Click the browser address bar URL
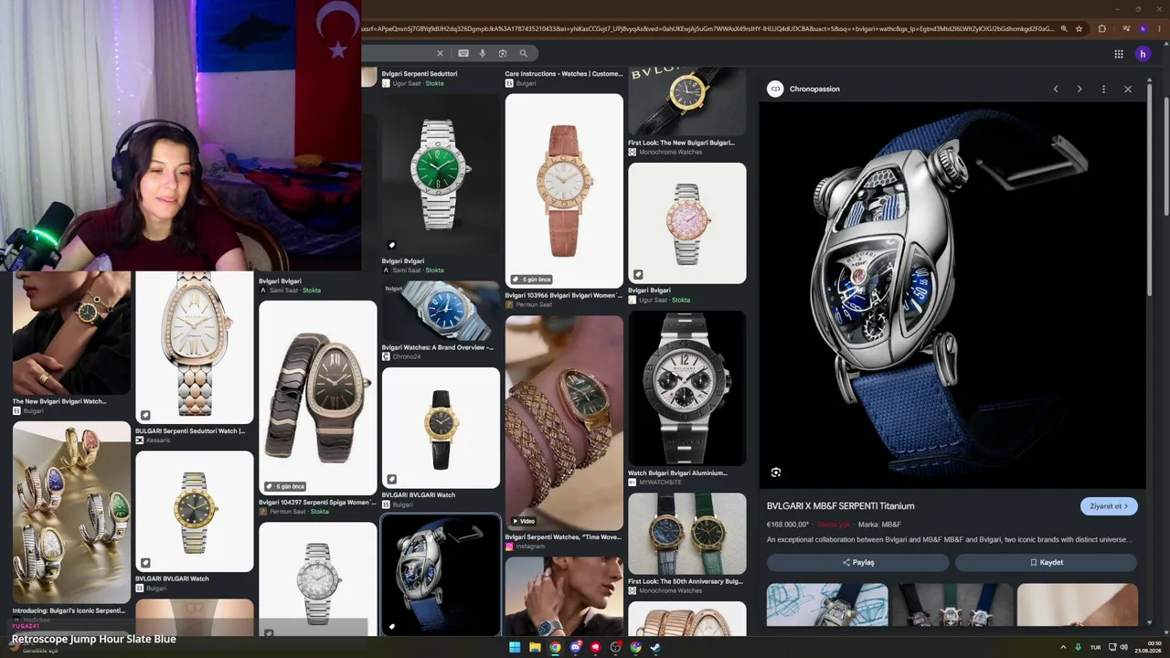 pyautogui.click(x=708, y=28)
